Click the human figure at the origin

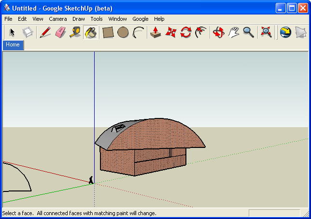[x=91, y=180]
